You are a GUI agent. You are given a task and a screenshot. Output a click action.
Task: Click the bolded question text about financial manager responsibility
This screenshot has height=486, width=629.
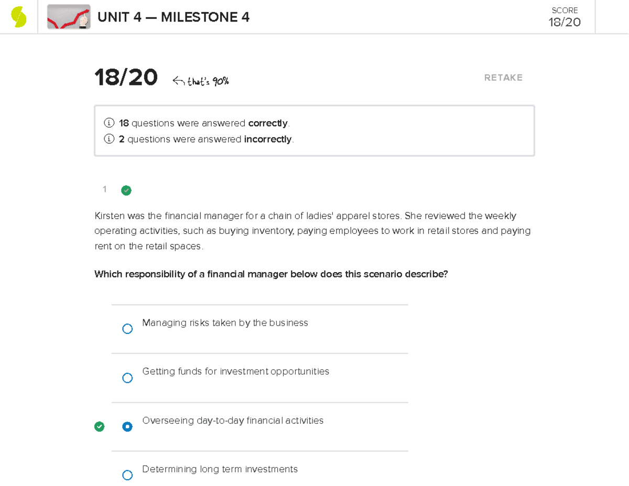270,274
